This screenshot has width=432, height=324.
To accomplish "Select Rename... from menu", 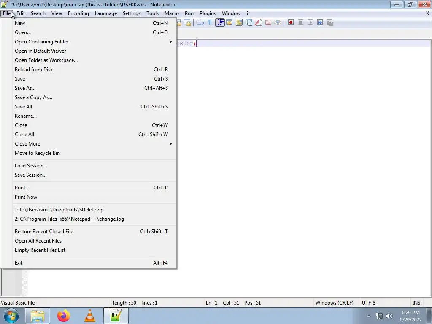I will click(x=88, y=116).
